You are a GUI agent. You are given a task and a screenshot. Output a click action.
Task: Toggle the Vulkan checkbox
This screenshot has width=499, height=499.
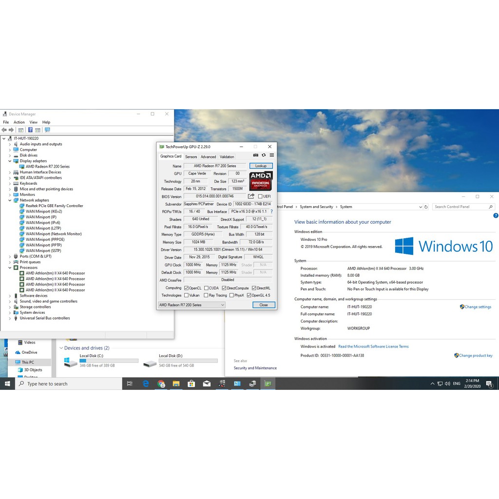coord(186,295)
